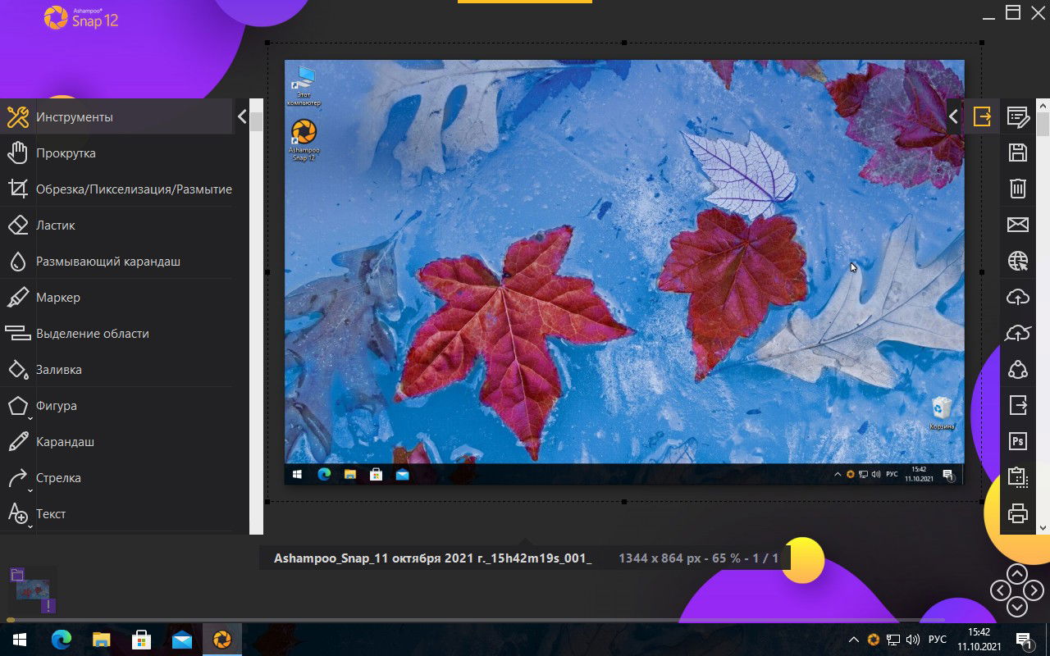Open the network icon in the system tray
Screen dimensions: 1050x656
[x=893, y=640]
